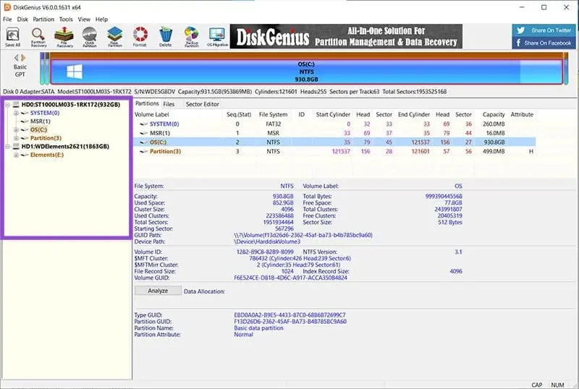Expand the Elements(E:) tree node
The width and height of the screenshot is (579, 389).
16,155
